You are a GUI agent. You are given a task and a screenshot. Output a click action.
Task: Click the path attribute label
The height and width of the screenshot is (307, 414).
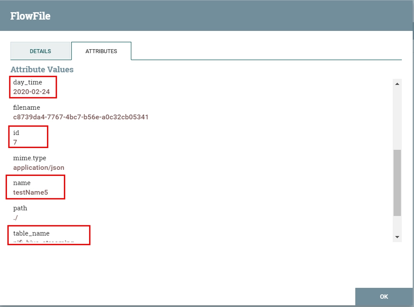20,208
